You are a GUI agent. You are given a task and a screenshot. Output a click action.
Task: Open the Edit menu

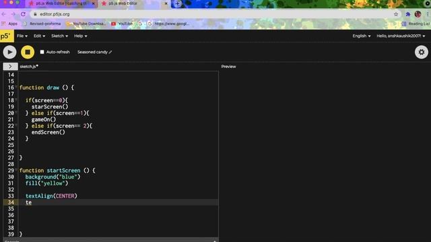pos(39,36)
